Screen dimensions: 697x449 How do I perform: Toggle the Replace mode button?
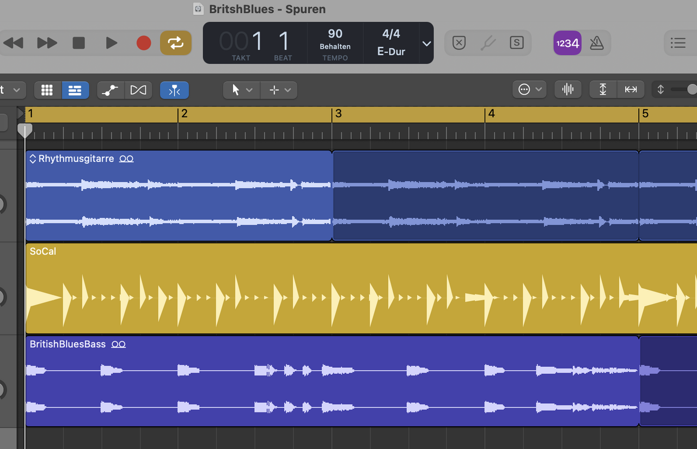pyautogui.click(x=459, y=43)
